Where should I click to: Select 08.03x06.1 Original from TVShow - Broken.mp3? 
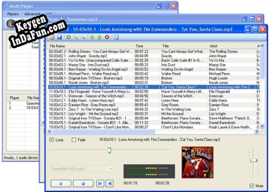coord(153,78)
